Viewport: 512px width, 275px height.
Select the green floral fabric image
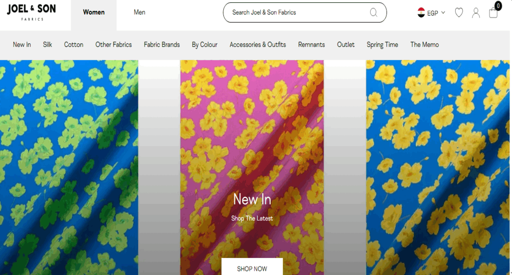pyautogui.click(x=69, y=167)
